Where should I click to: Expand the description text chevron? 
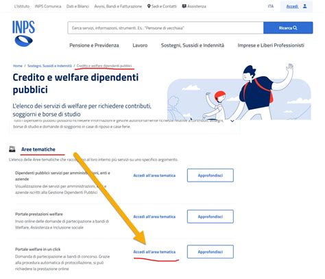point(232,121)
